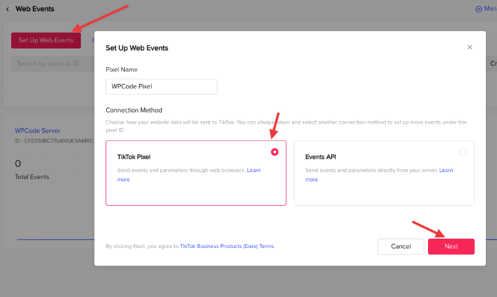Click the Total Events label
The height and width of the screenshot is (297, 497).
pos(32,177)
